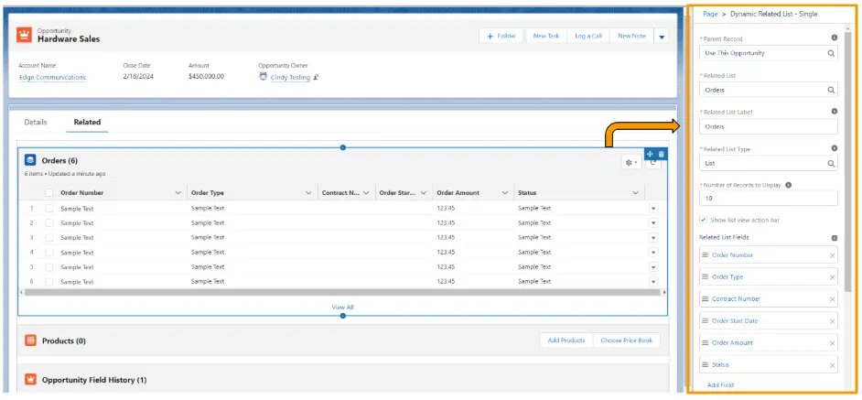Image resolution: width=862 pixels, height=400 pixels.
Task: Click the Parent Record info icon
Action: (x=834, y=38)
